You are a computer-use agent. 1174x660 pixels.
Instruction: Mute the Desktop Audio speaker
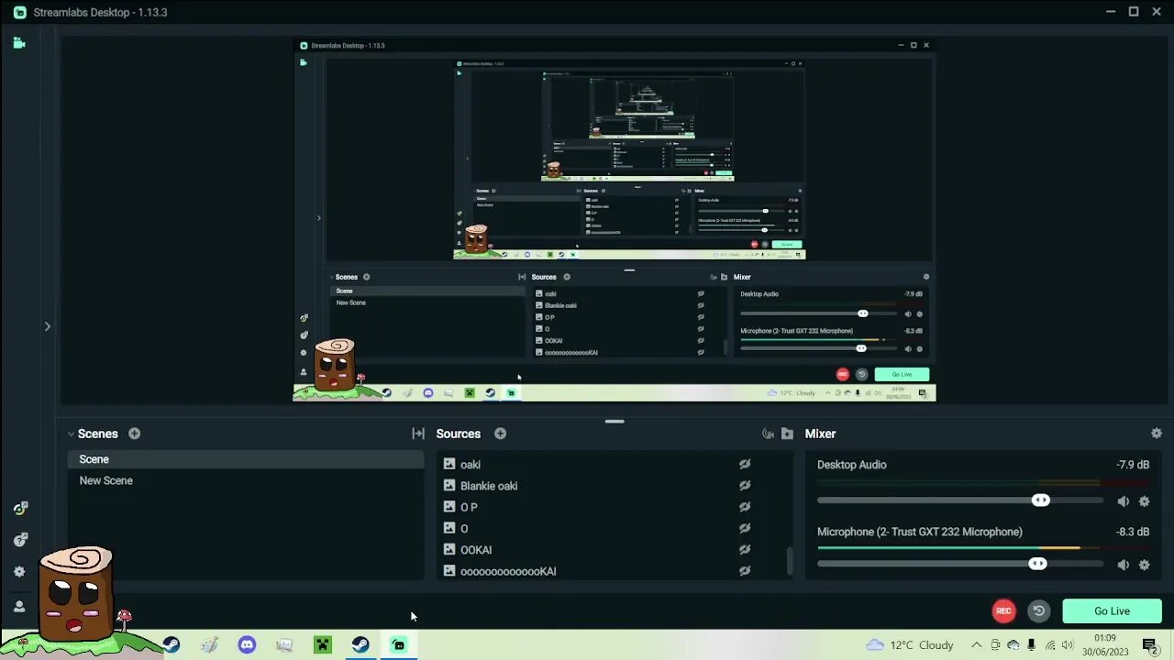tap(1123, 501)
